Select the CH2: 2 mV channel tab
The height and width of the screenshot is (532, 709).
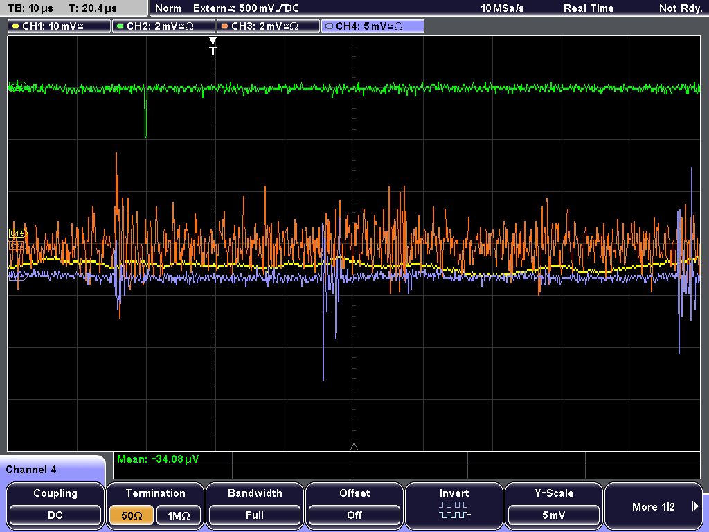[163, 26]
